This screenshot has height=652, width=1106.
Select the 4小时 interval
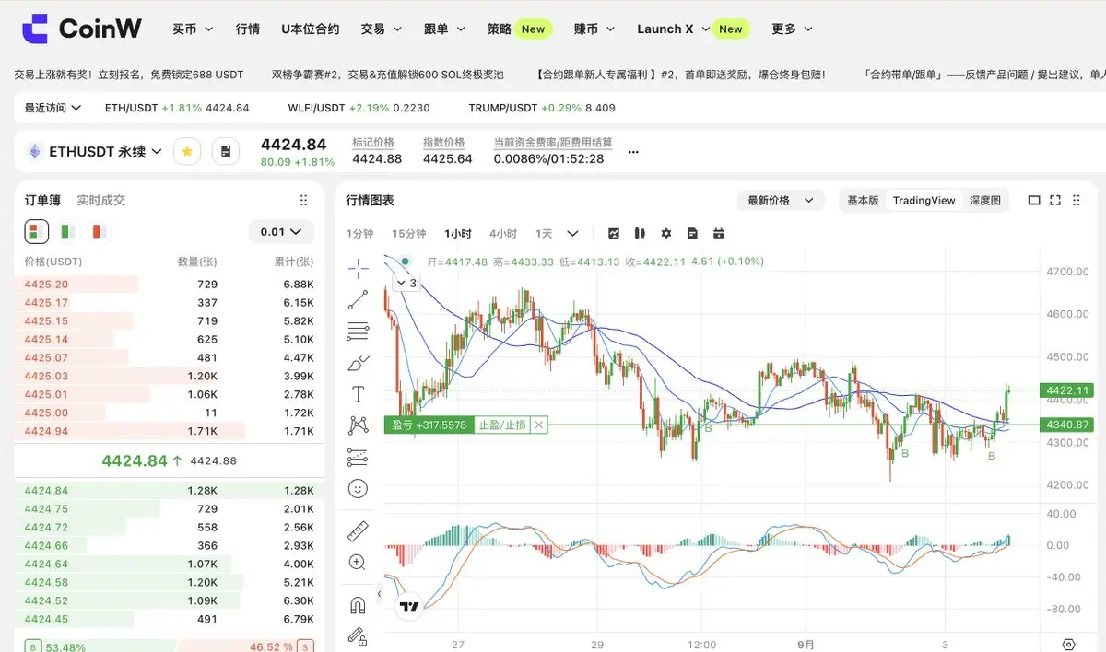pyautogui.click(x=503, y=233)
